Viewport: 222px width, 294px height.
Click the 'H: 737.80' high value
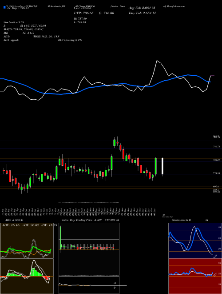pos(80,19)
